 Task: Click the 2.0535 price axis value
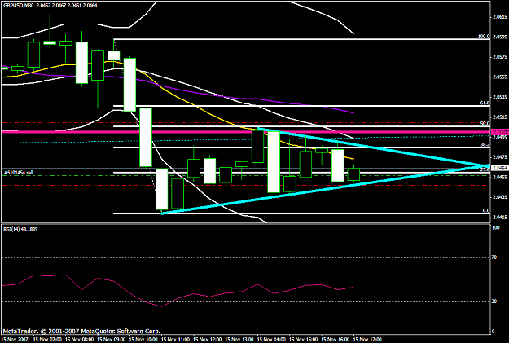(x=499, y=97)
